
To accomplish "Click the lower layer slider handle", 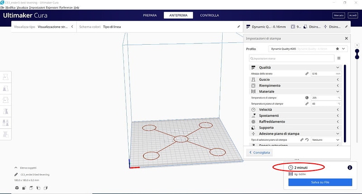I will pyautogui.click(x=357, y=56).
